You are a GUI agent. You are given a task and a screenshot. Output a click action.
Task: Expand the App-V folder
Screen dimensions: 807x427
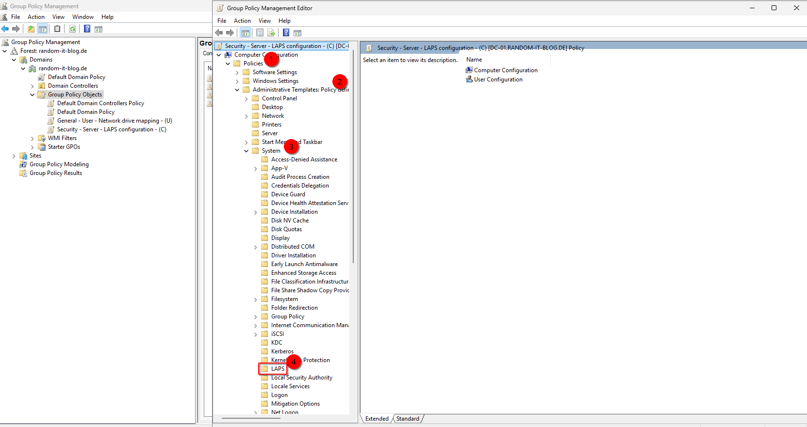256,168
